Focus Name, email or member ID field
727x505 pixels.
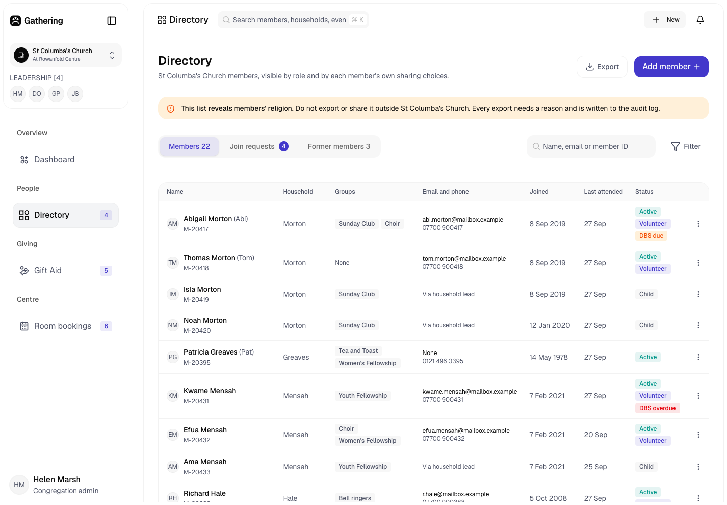[591, 146]
